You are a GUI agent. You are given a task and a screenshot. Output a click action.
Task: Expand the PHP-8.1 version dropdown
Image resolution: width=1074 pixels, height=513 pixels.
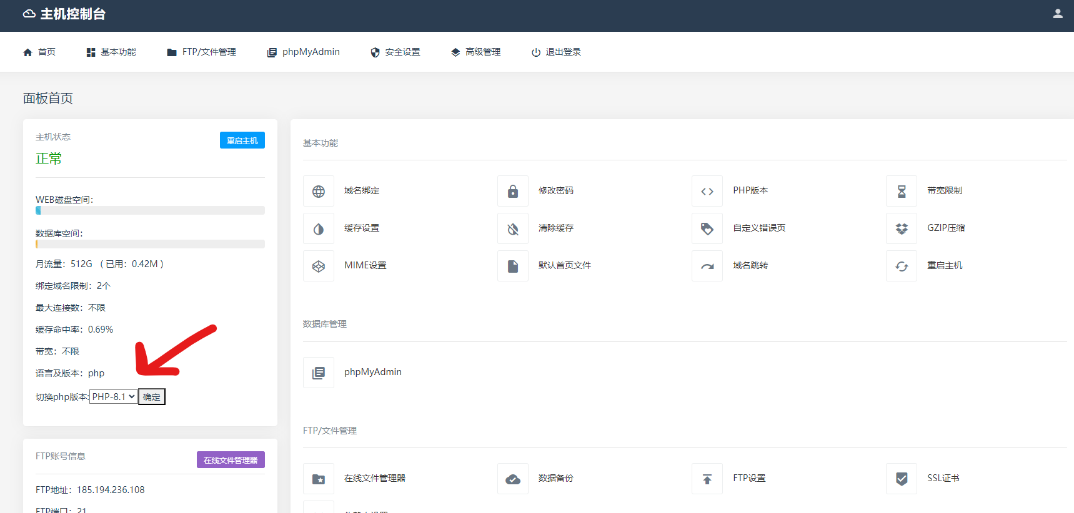click(114, 397)
